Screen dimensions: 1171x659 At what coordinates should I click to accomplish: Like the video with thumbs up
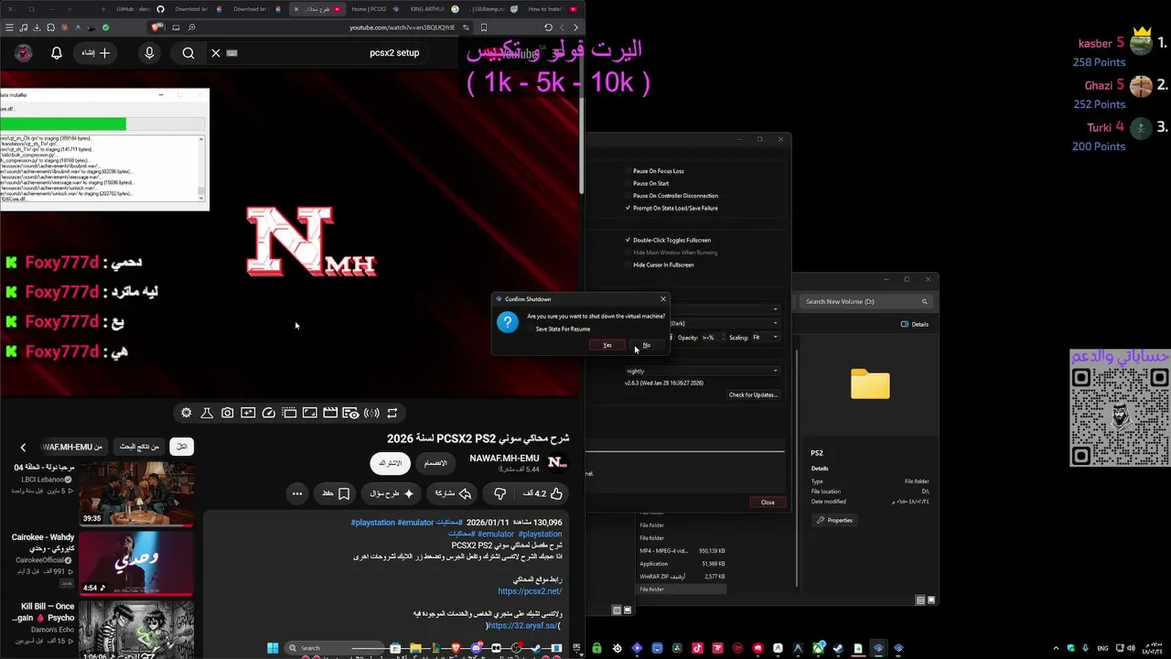(543, 493)
